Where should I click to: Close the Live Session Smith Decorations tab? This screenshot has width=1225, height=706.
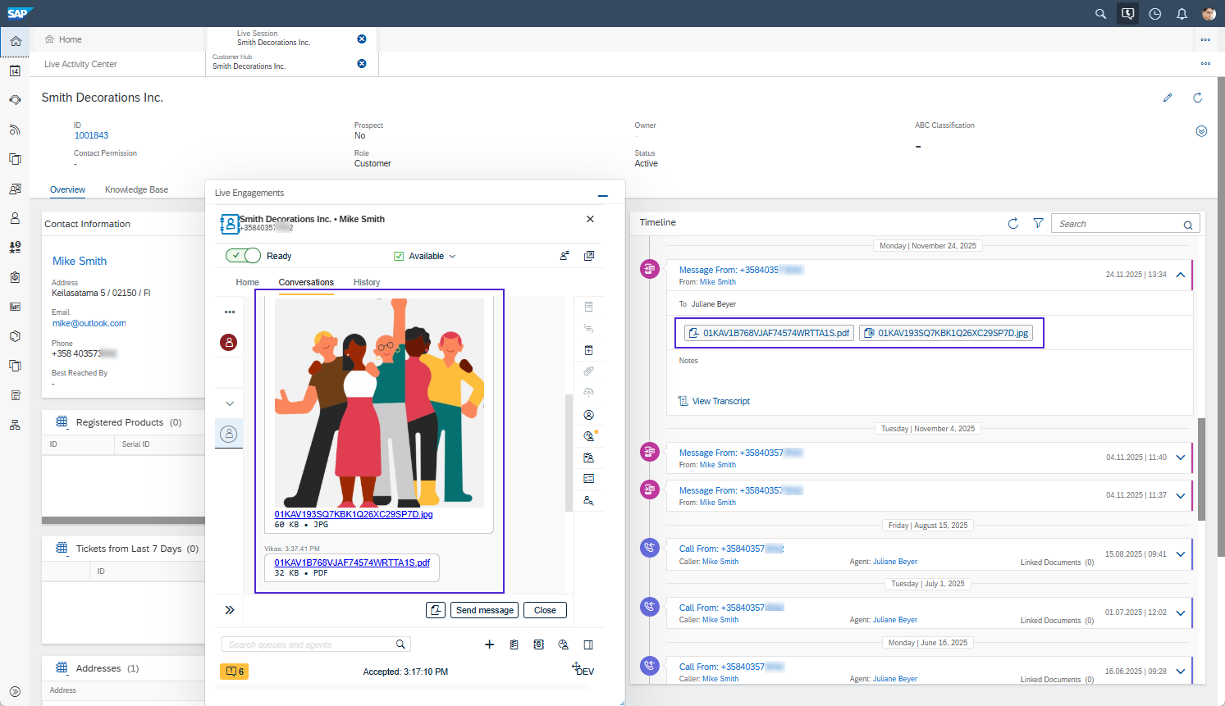362,39
